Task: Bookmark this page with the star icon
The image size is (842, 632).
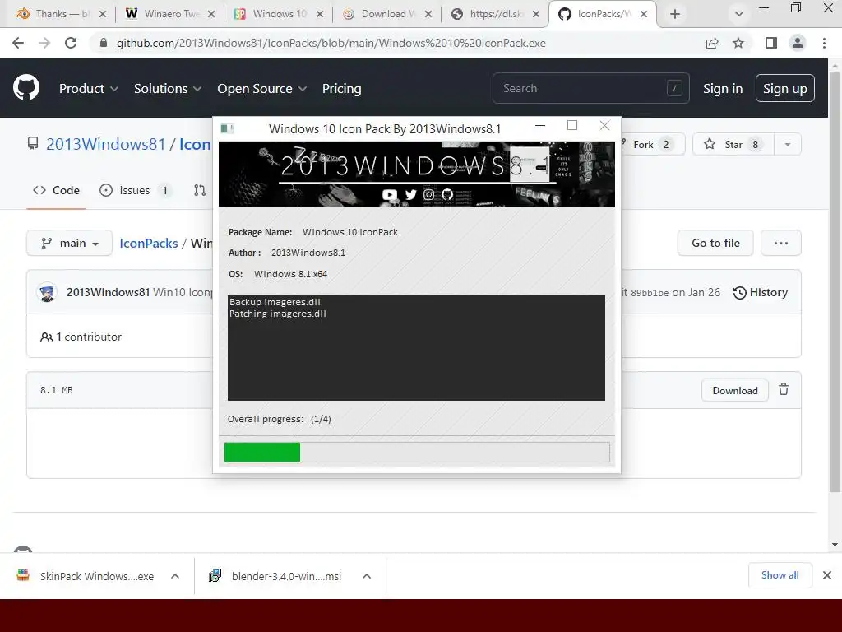Action: click(738, 43)
